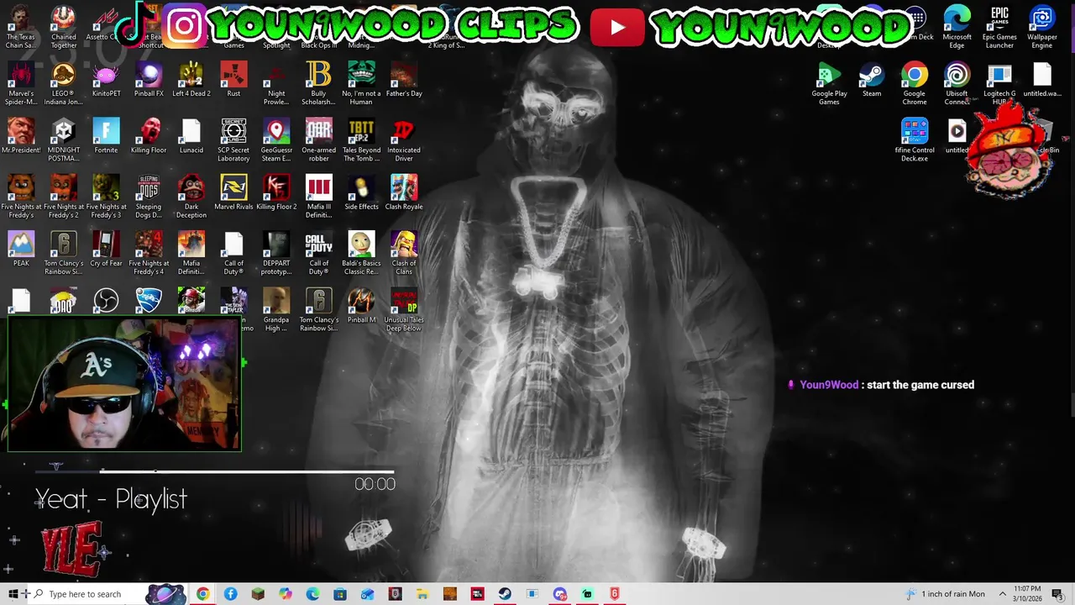The image size is (1075, 605).
Task: Open OBS Studio desktop icon
Action: click(106, 300)
